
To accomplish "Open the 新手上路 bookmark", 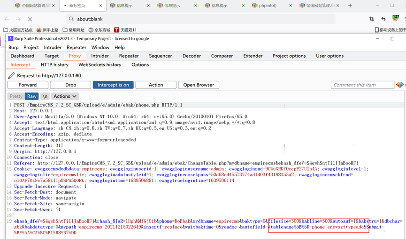I will coord(47,30).
